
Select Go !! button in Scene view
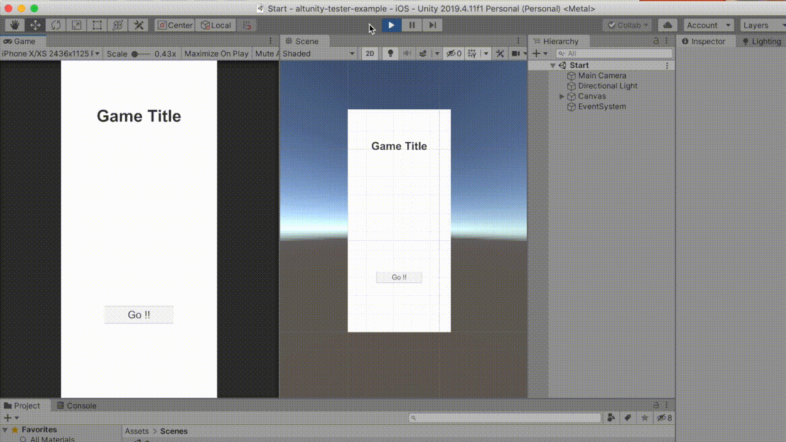coord(399,277)
